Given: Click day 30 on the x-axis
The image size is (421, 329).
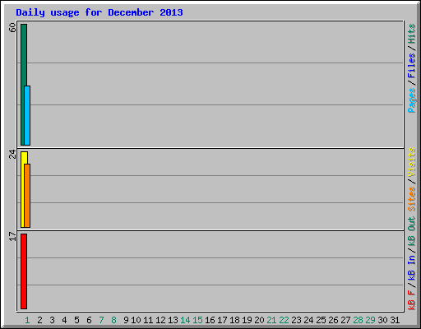Looking at the screenshot, I should (382, 320).
